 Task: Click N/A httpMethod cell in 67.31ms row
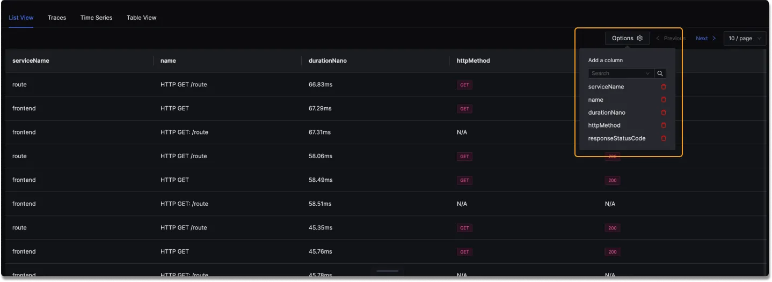click(462, 132)
